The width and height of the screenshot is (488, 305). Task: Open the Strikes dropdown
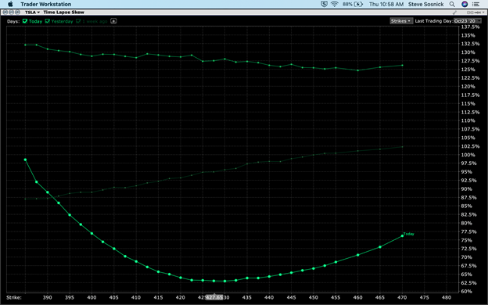(401, 21)
